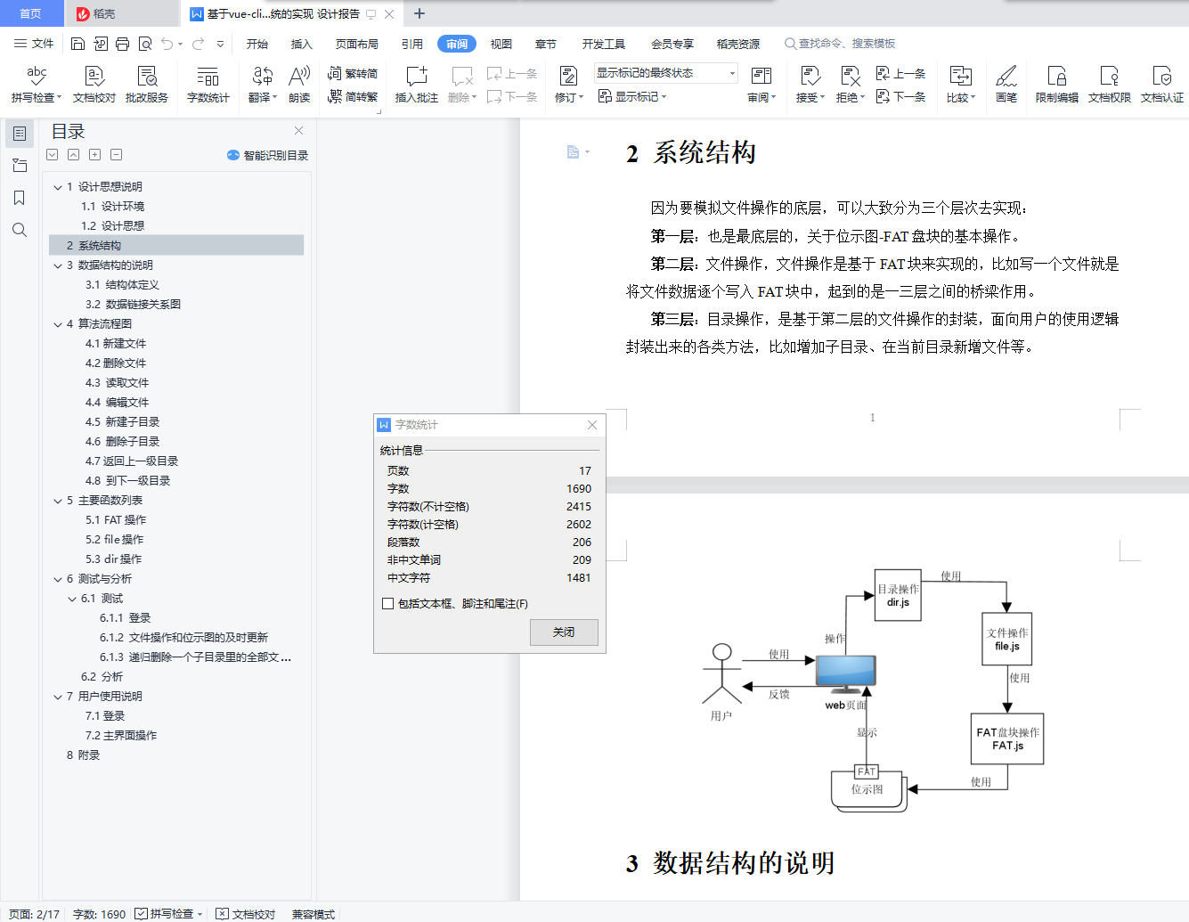Click the 字数统计 word count ribbon icon

pyautogui.click(x=208, y=85)
